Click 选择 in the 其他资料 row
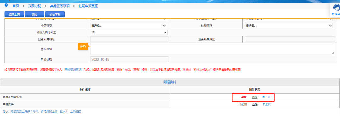Image resolution: width=340 pixels, height=118 pixels. 255,104
